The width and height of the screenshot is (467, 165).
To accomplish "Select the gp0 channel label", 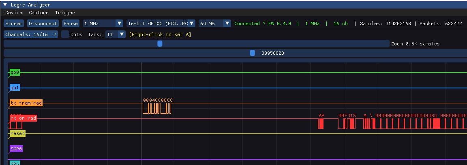I will [14, 73].
